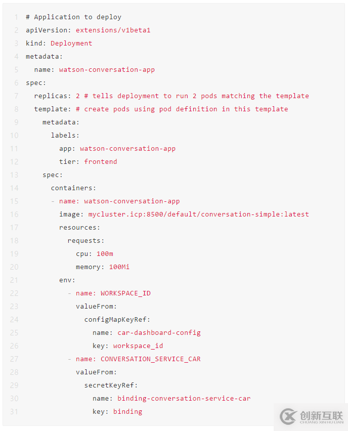The width and height of the screenshot is (348, 431).
Task: Click the secretKeyRef key
Action: pos(111,385)
